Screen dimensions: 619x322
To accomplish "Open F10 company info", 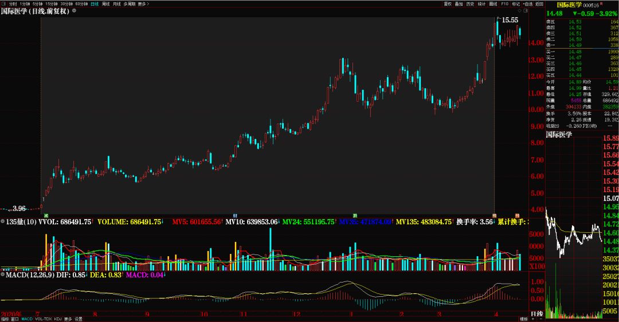I will pos(504,4).
